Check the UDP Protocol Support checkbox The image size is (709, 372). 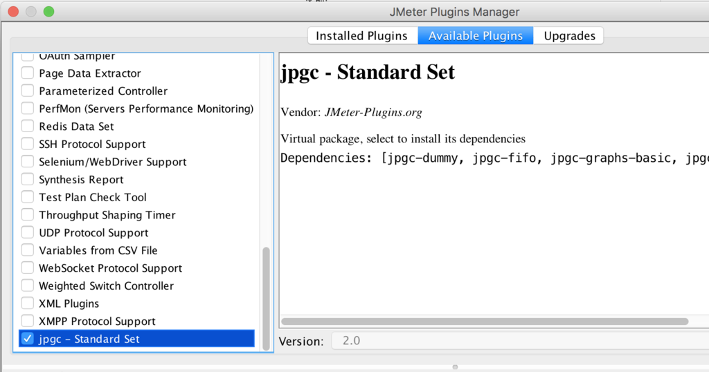pyautogui.click(x=28, y=232)
